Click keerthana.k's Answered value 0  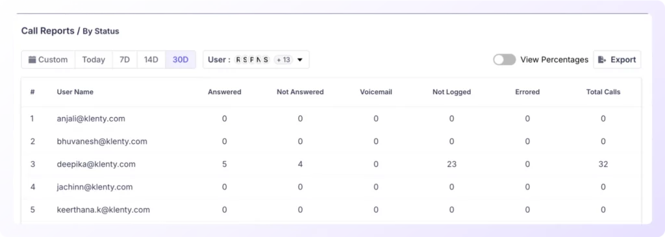[x=224, y=210]
